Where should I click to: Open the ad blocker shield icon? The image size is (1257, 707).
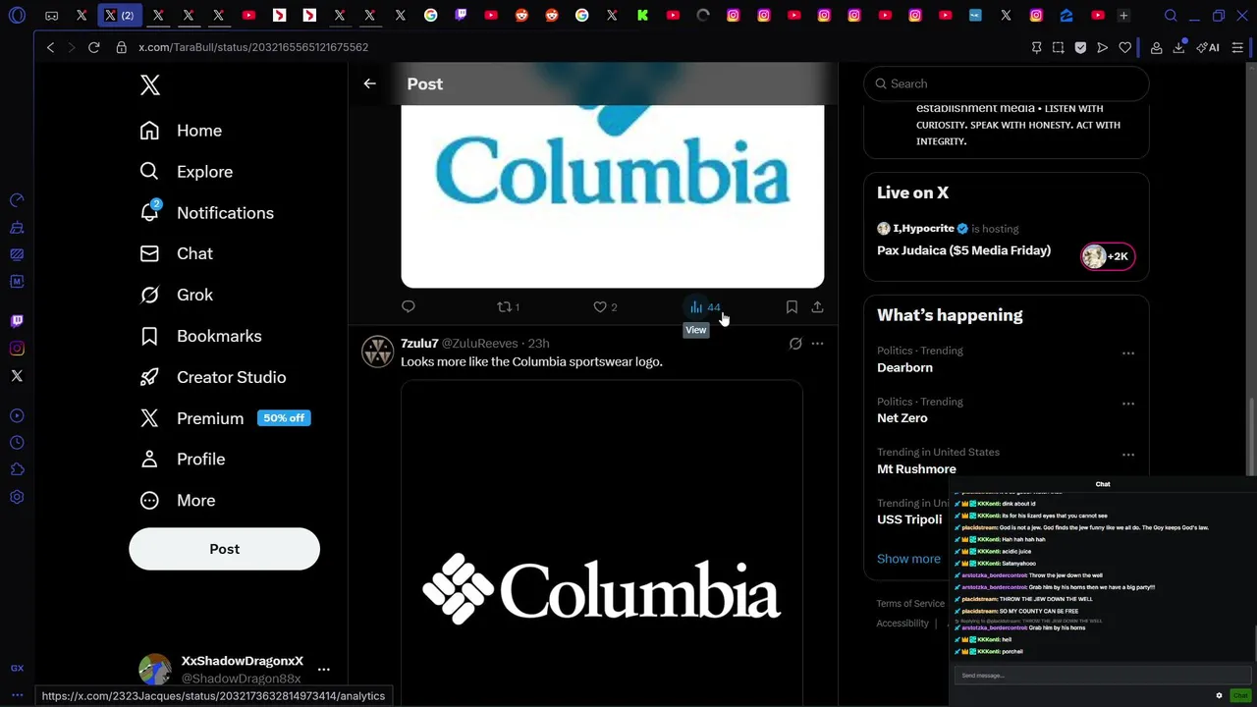[1080, 47]
